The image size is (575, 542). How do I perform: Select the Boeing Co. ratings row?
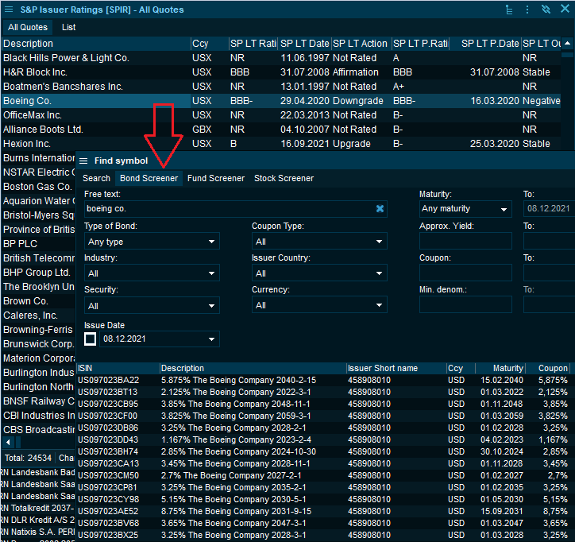coord(95,101)
